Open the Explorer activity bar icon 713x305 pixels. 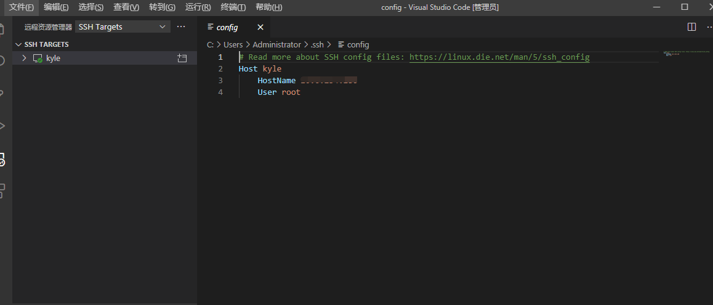click(x=2, y=28)
